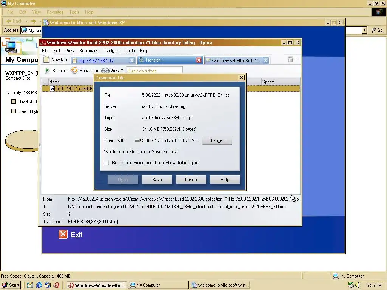Click the Transferred 61.4 MB value
Viewport: 387px width, 290px height.
(93, 221)
